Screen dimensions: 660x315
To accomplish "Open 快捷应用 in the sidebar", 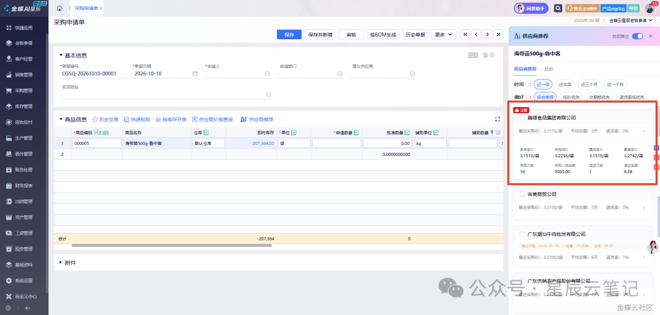I will coord(25,28).
